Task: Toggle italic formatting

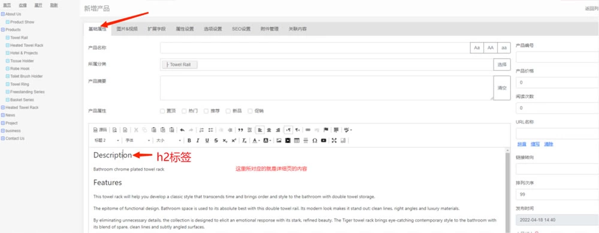Action: tap(198, 141)
